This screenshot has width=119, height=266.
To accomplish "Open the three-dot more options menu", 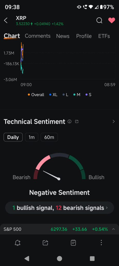I will [101, 243].
